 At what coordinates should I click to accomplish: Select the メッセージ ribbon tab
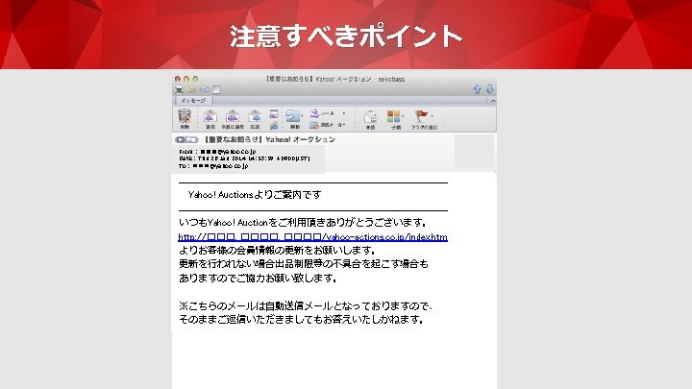tap(193, 101)
